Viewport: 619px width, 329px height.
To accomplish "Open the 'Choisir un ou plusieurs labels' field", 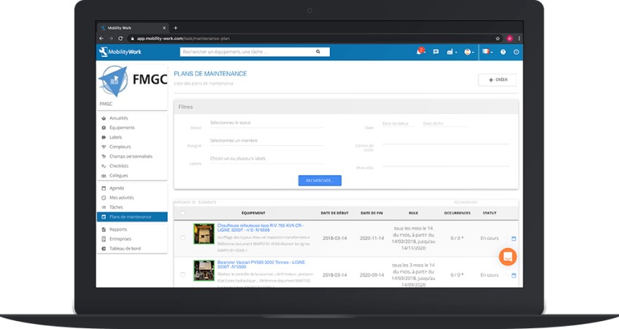I will [x=266, y=159].
